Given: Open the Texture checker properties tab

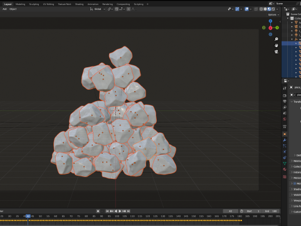Looking at the screenshot, I should pyautogui.click(x=285, y=177).
